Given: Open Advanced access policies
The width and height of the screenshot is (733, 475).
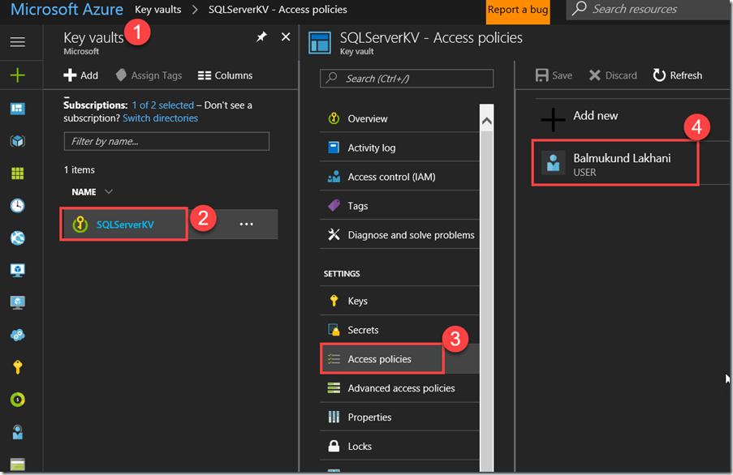Looking at the screenshot, I should click(x=400, y=388).
